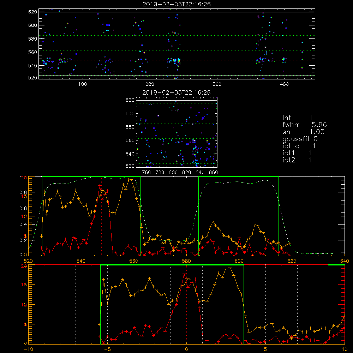The image size is (353, 353).
Task: Click y-axis label '0.4' of profile plot
Action: pyautogui.click(x=23, y=225)
